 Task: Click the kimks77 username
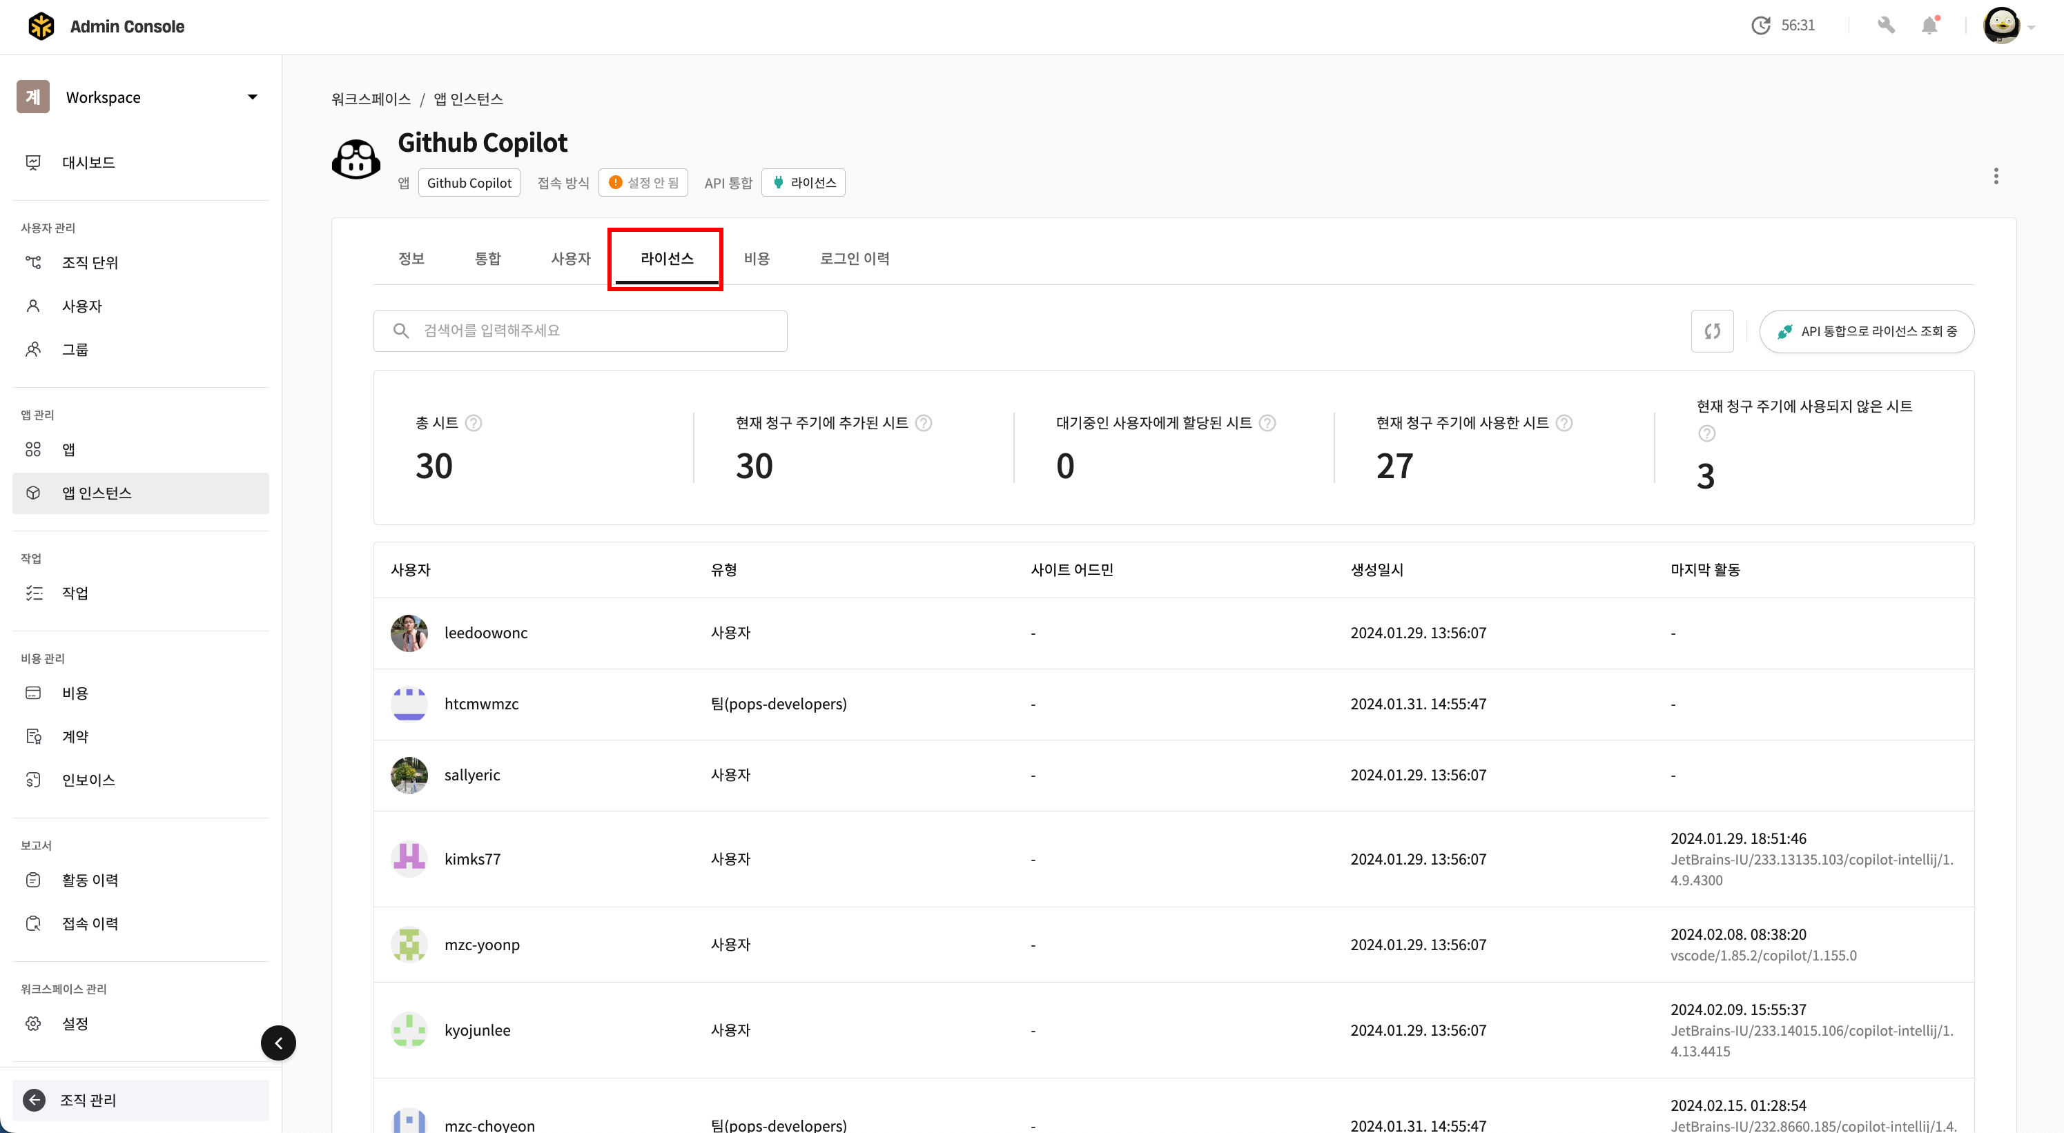point(473,859)
